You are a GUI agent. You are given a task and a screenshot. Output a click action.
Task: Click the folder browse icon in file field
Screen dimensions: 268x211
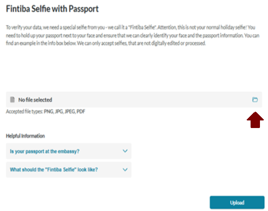pyautogui.click(x=255, y=100)
